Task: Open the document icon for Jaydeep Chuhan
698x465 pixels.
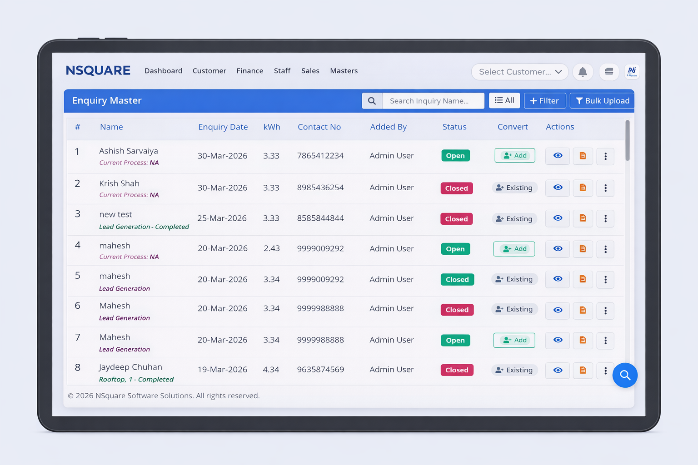Action: tap(583, 370)
